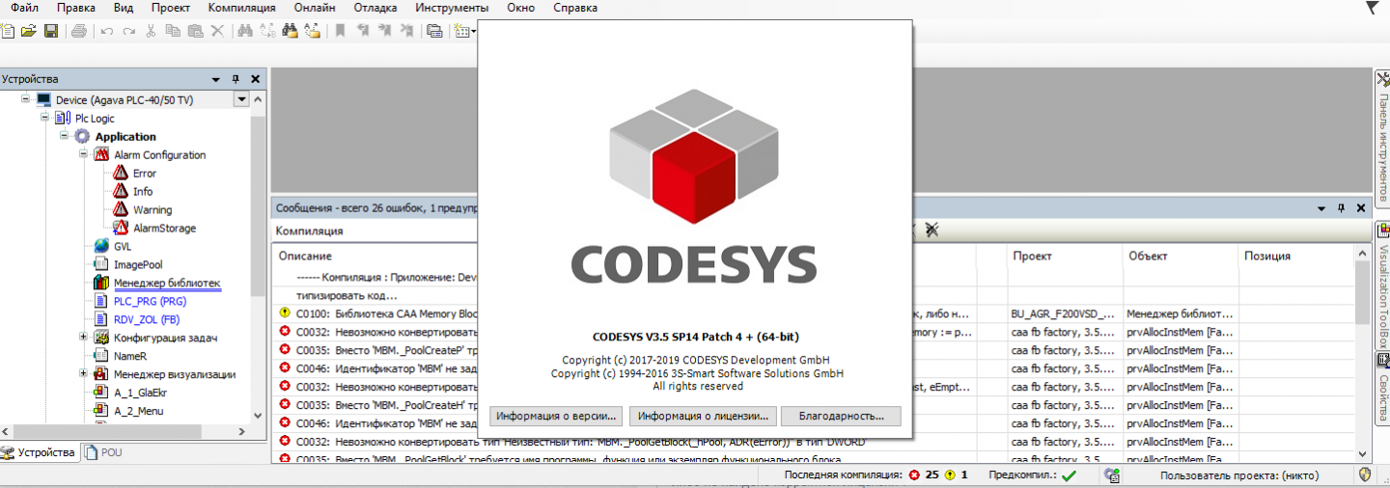The image size is (1390, 488).
Task: Click the Copy toolbar icon
Action: tap(173, 31)
